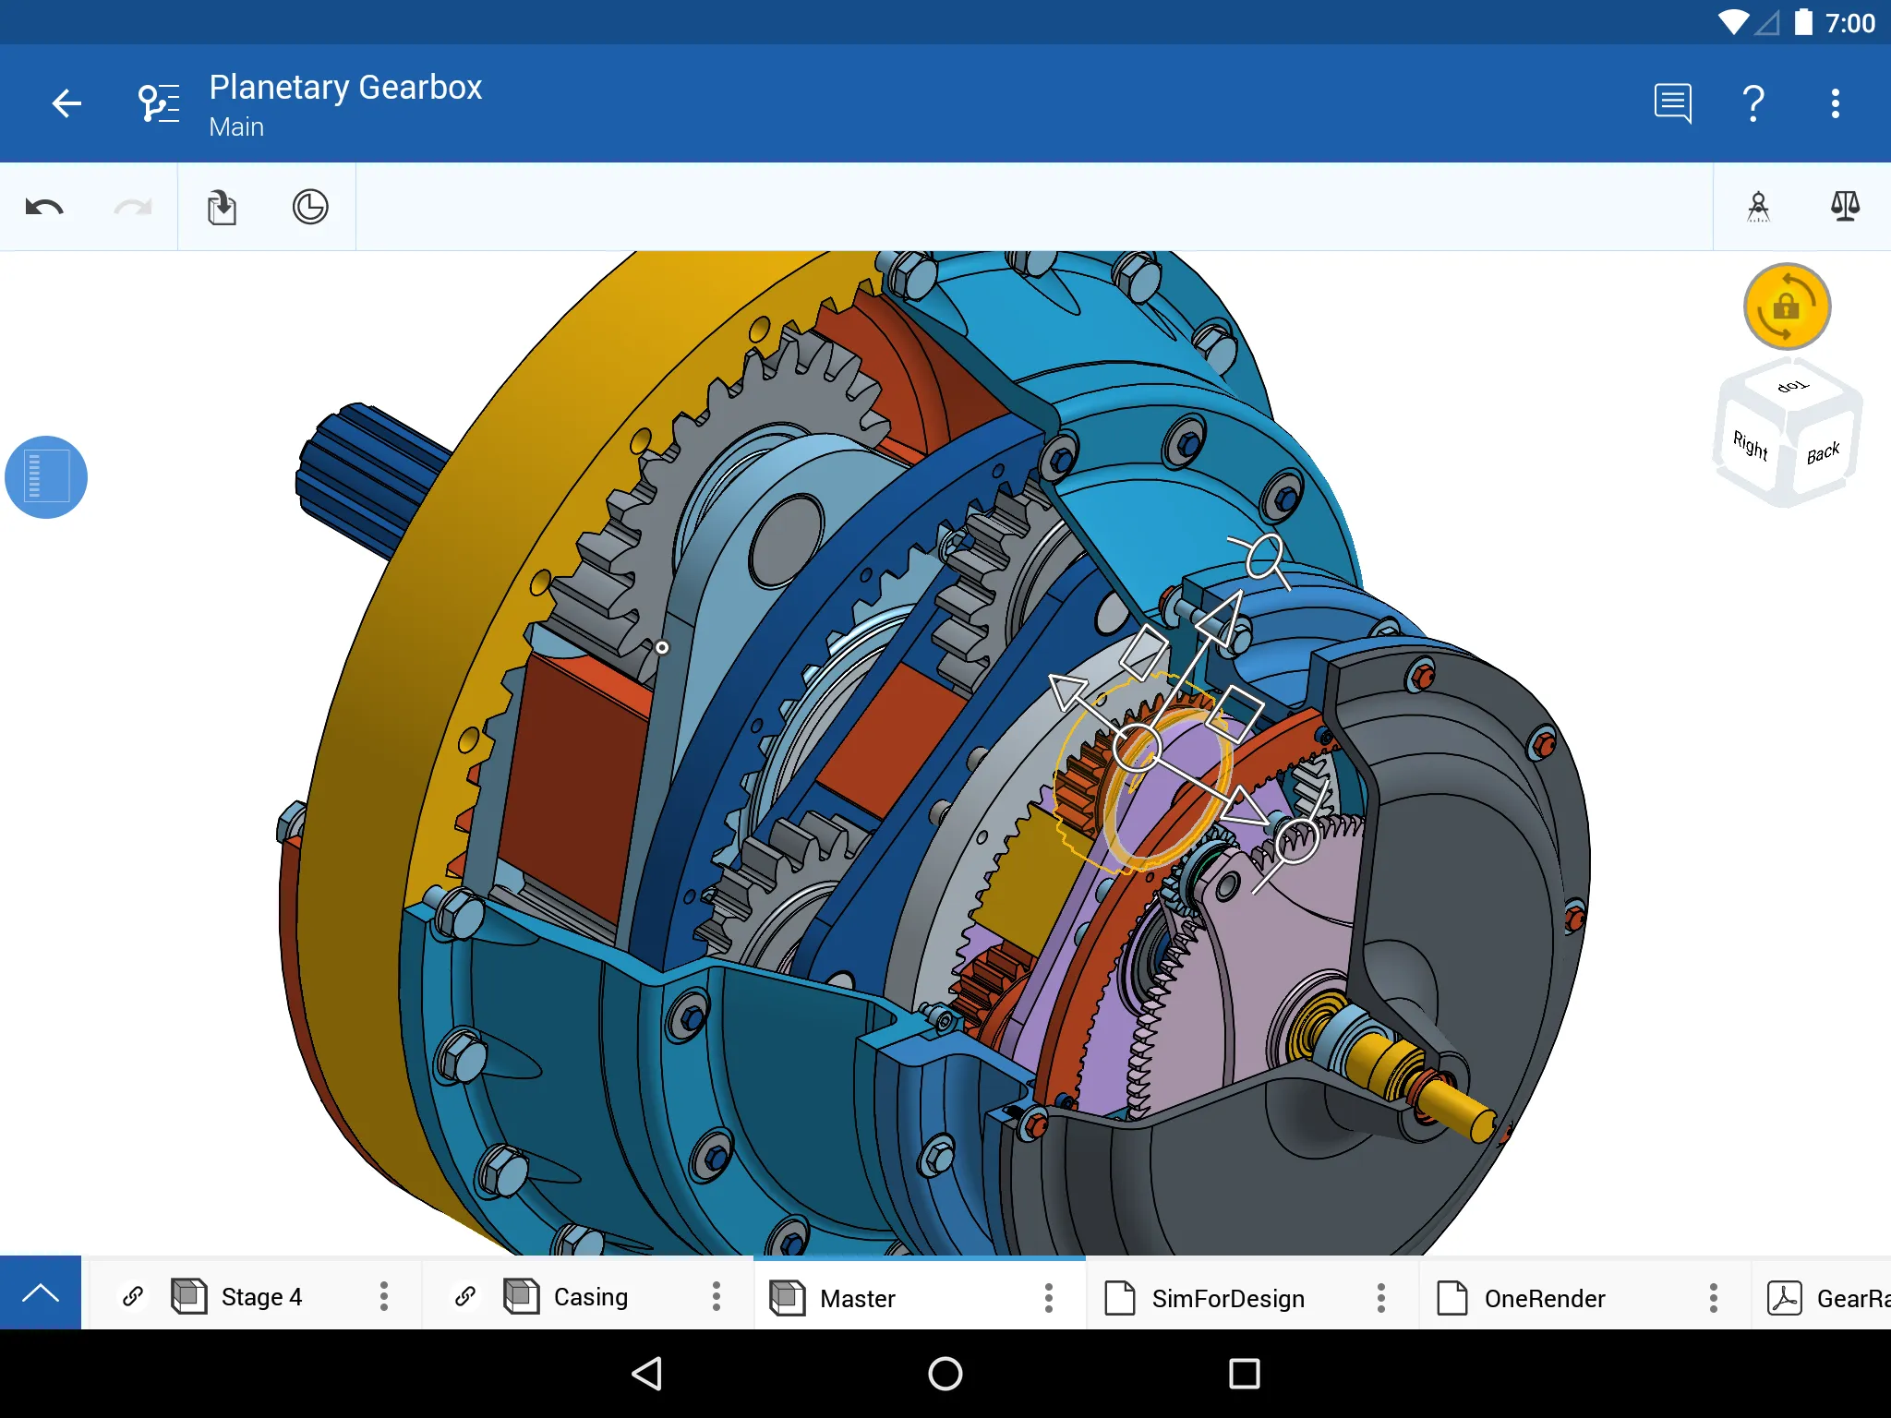Tap the back arrow to leave the document
1891x1418 pixels.
tap(66, 103)
